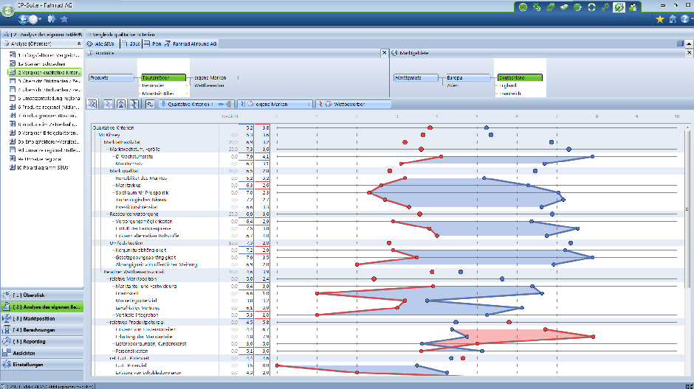Click the yellow favorites star in top right
Screen dimensions: 694x389
click(660, 19)
